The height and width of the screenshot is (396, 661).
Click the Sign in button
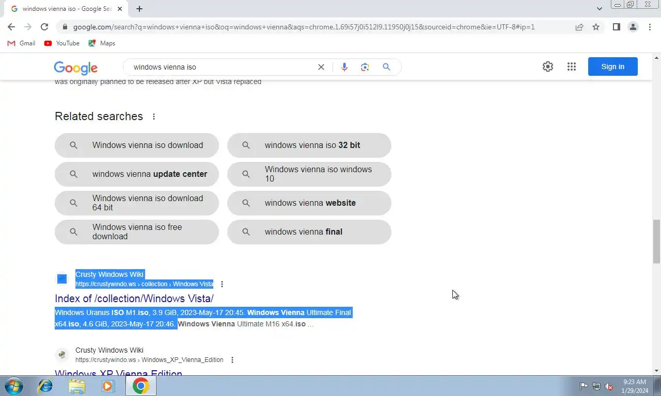(x=613, y=67)
